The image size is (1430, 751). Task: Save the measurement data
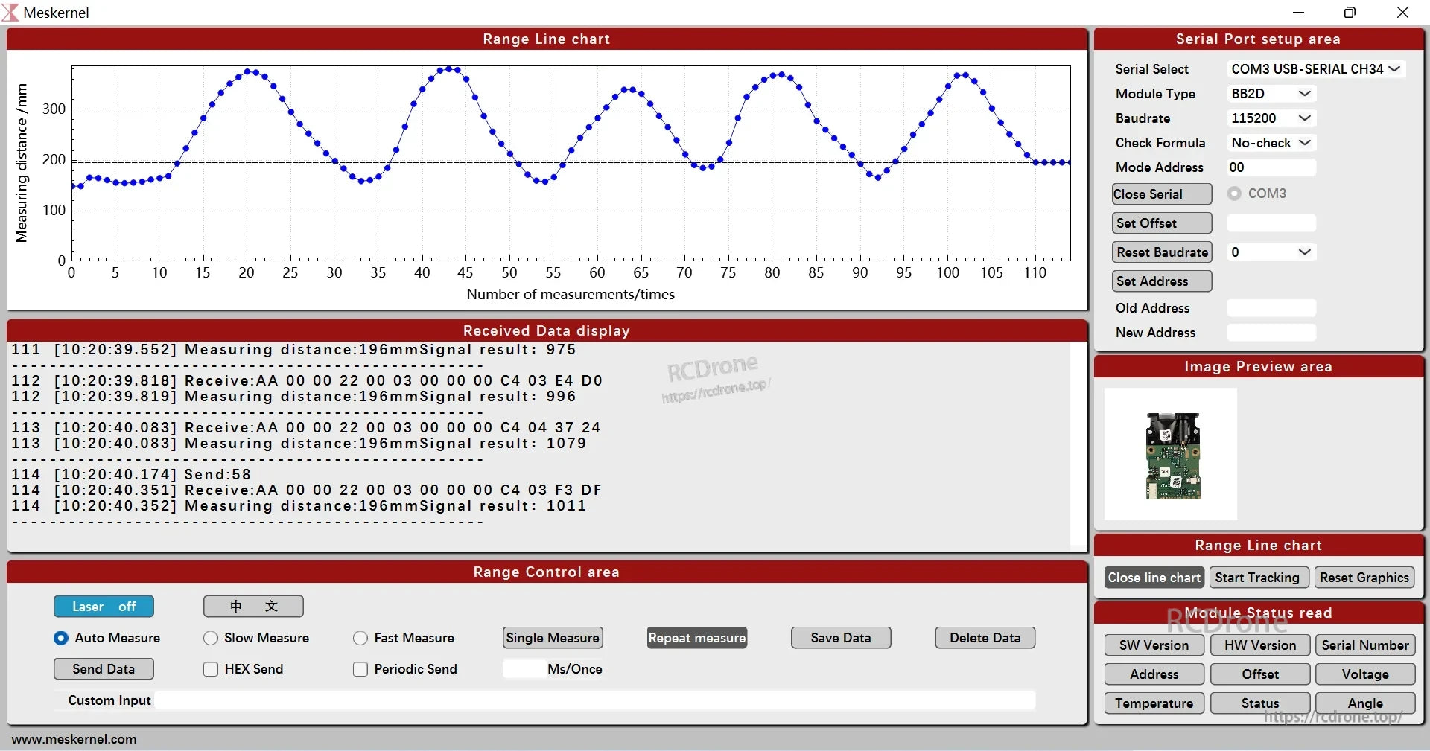[840, 638]
